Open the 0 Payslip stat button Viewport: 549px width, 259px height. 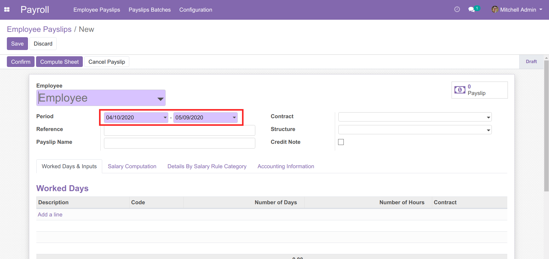pyautogui.click(x=480, y=90)
